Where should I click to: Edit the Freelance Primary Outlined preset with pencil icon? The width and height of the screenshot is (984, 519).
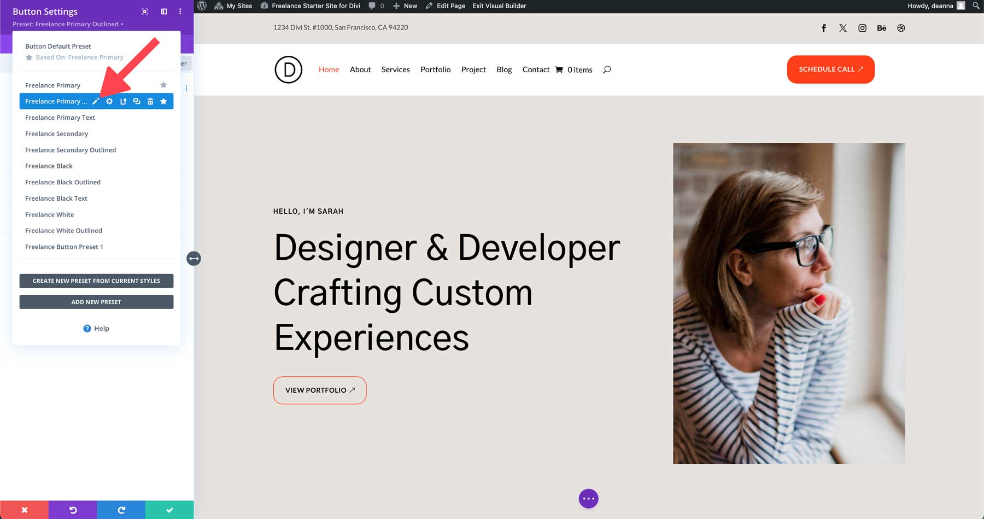[96, 101]
